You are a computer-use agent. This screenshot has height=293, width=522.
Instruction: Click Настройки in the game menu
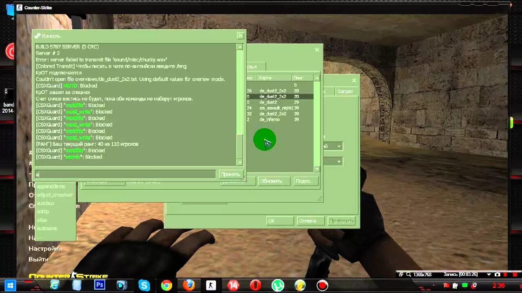click(x=45, y=248)
